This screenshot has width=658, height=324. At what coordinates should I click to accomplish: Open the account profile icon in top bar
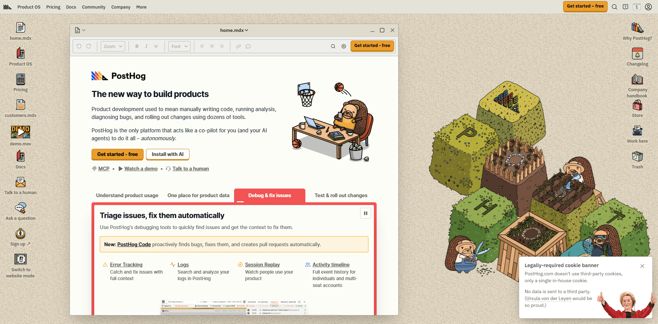(x=648, y=7)
